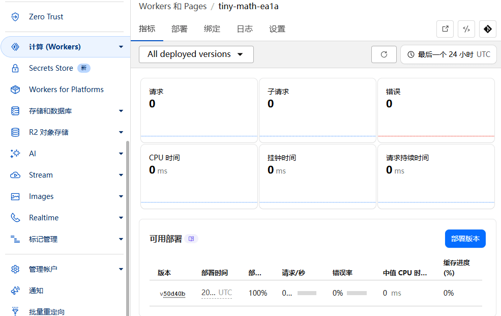The image size is (501, 316).
Task: Expand the R2 对象存储 submenu arrow
Action: pyautogui.click(x=121, y=132)
